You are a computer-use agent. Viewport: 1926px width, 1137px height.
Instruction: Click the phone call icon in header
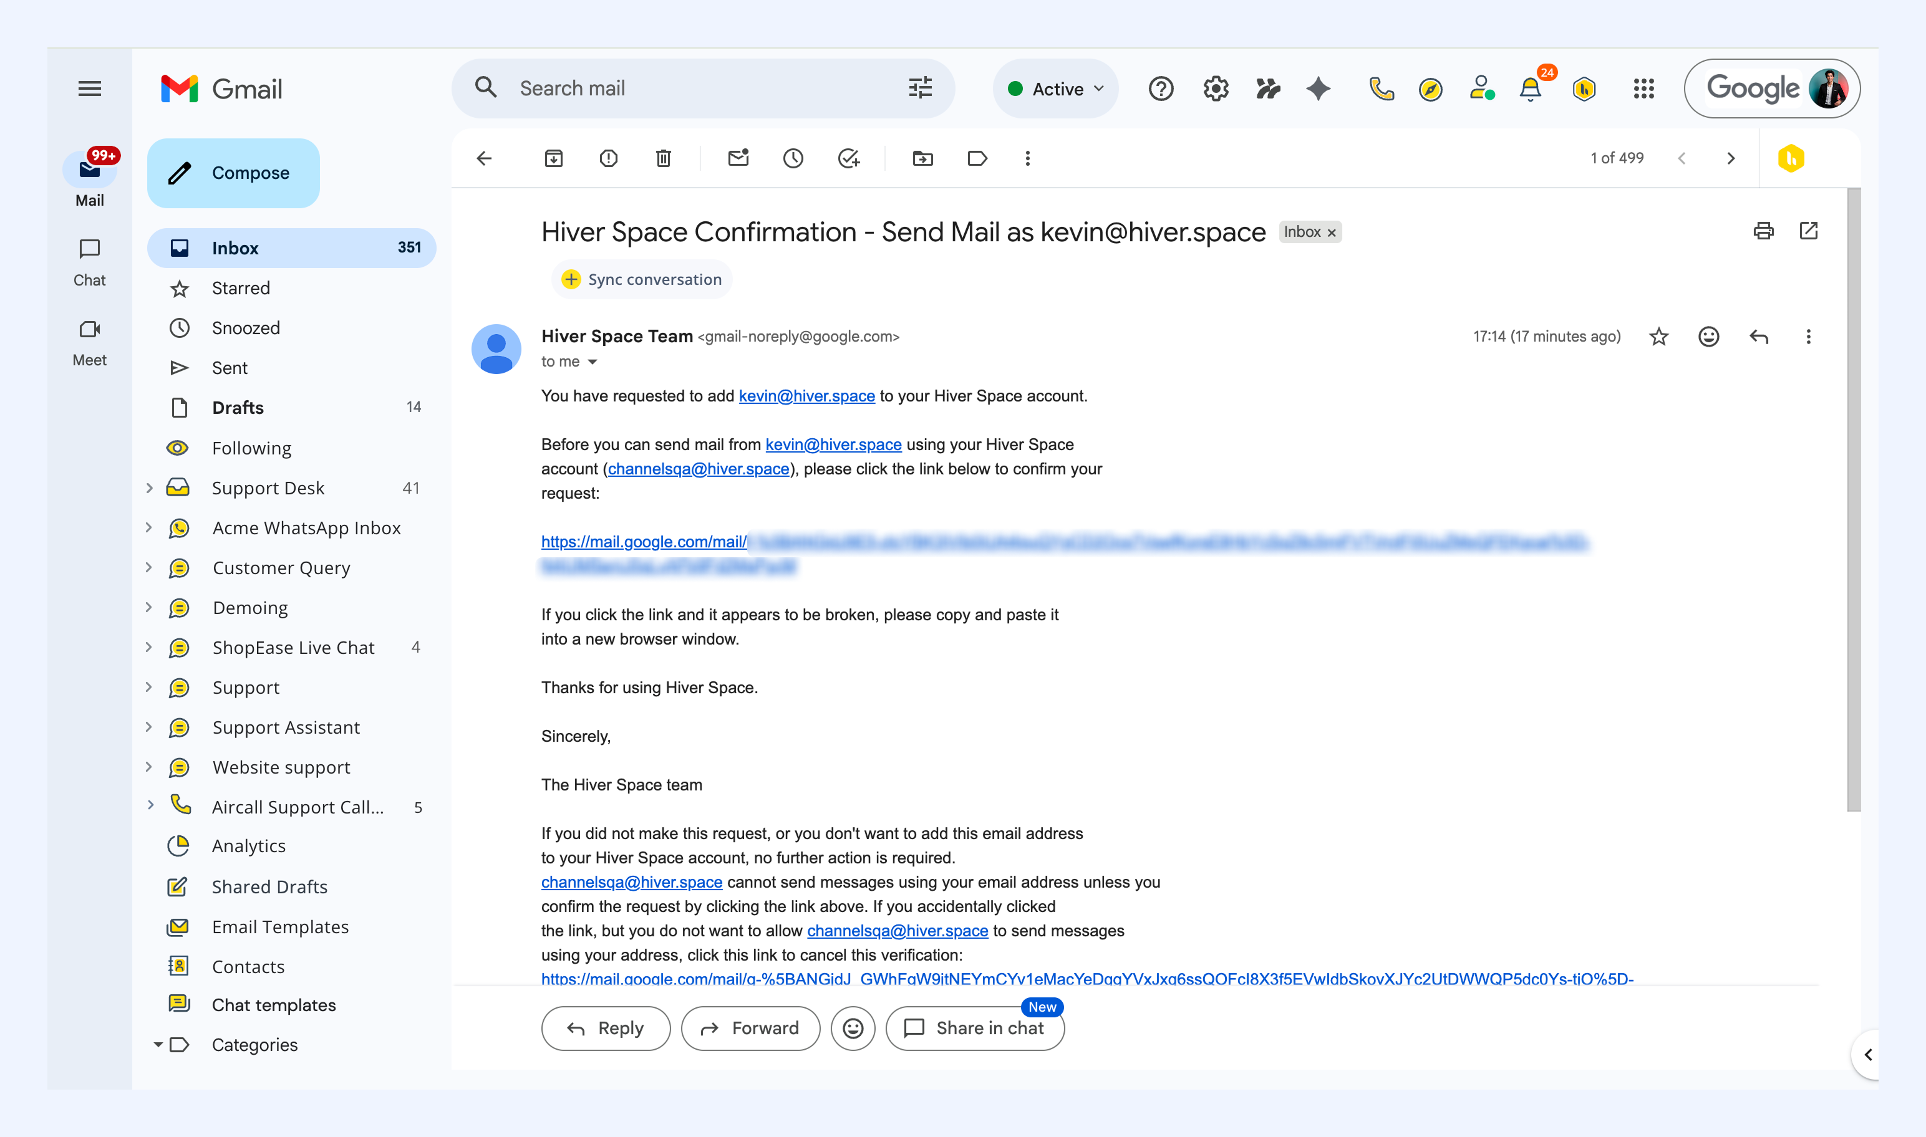(x=1381, y=89)
